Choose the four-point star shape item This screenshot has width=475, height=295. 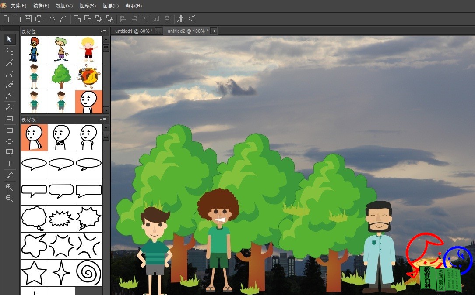[61, 273]
